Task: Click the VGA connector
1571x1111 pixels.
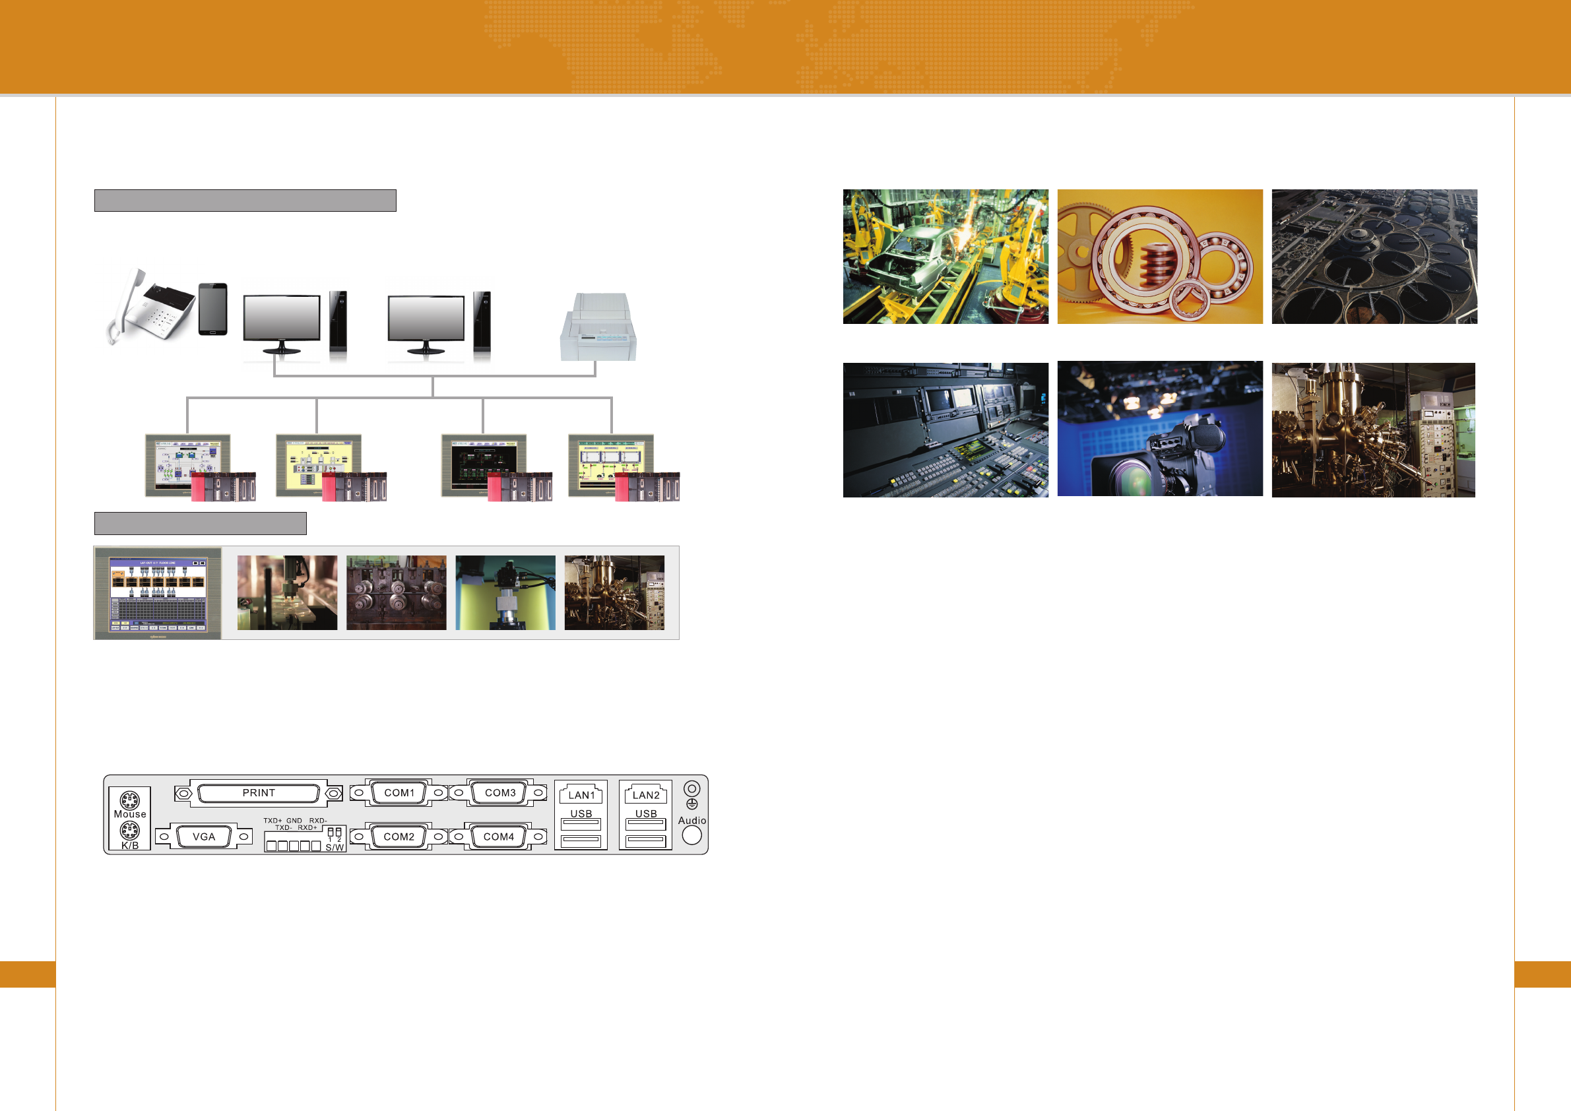Action: tap(204, 837)
